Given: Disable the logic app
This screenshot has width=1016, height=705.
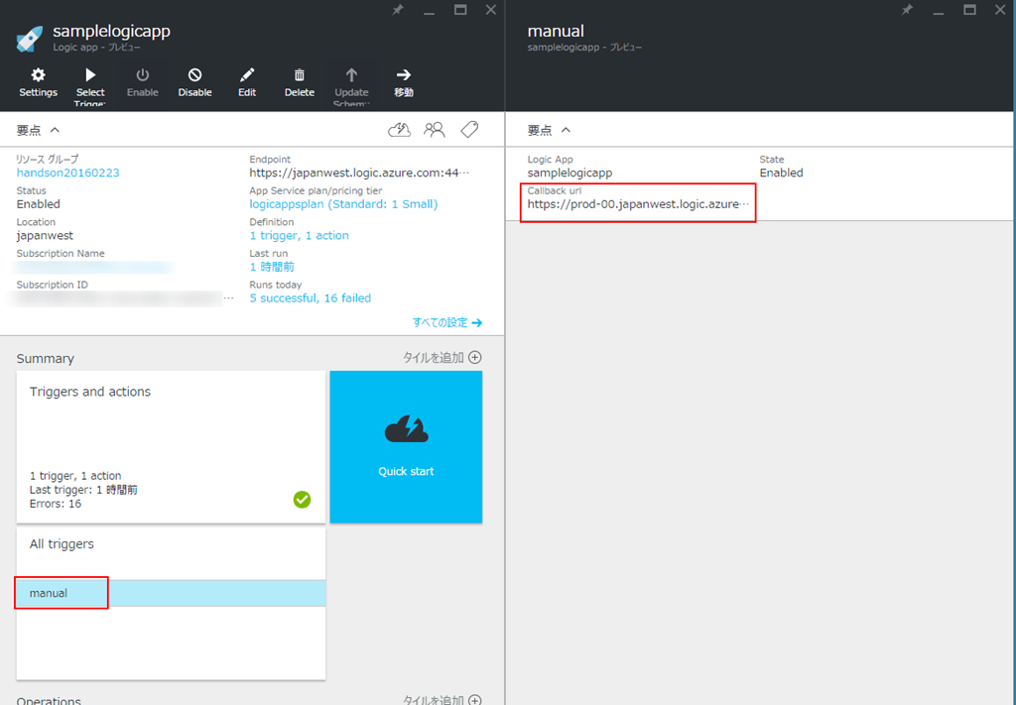Looking at the screenshot, I should click(195, 82).
